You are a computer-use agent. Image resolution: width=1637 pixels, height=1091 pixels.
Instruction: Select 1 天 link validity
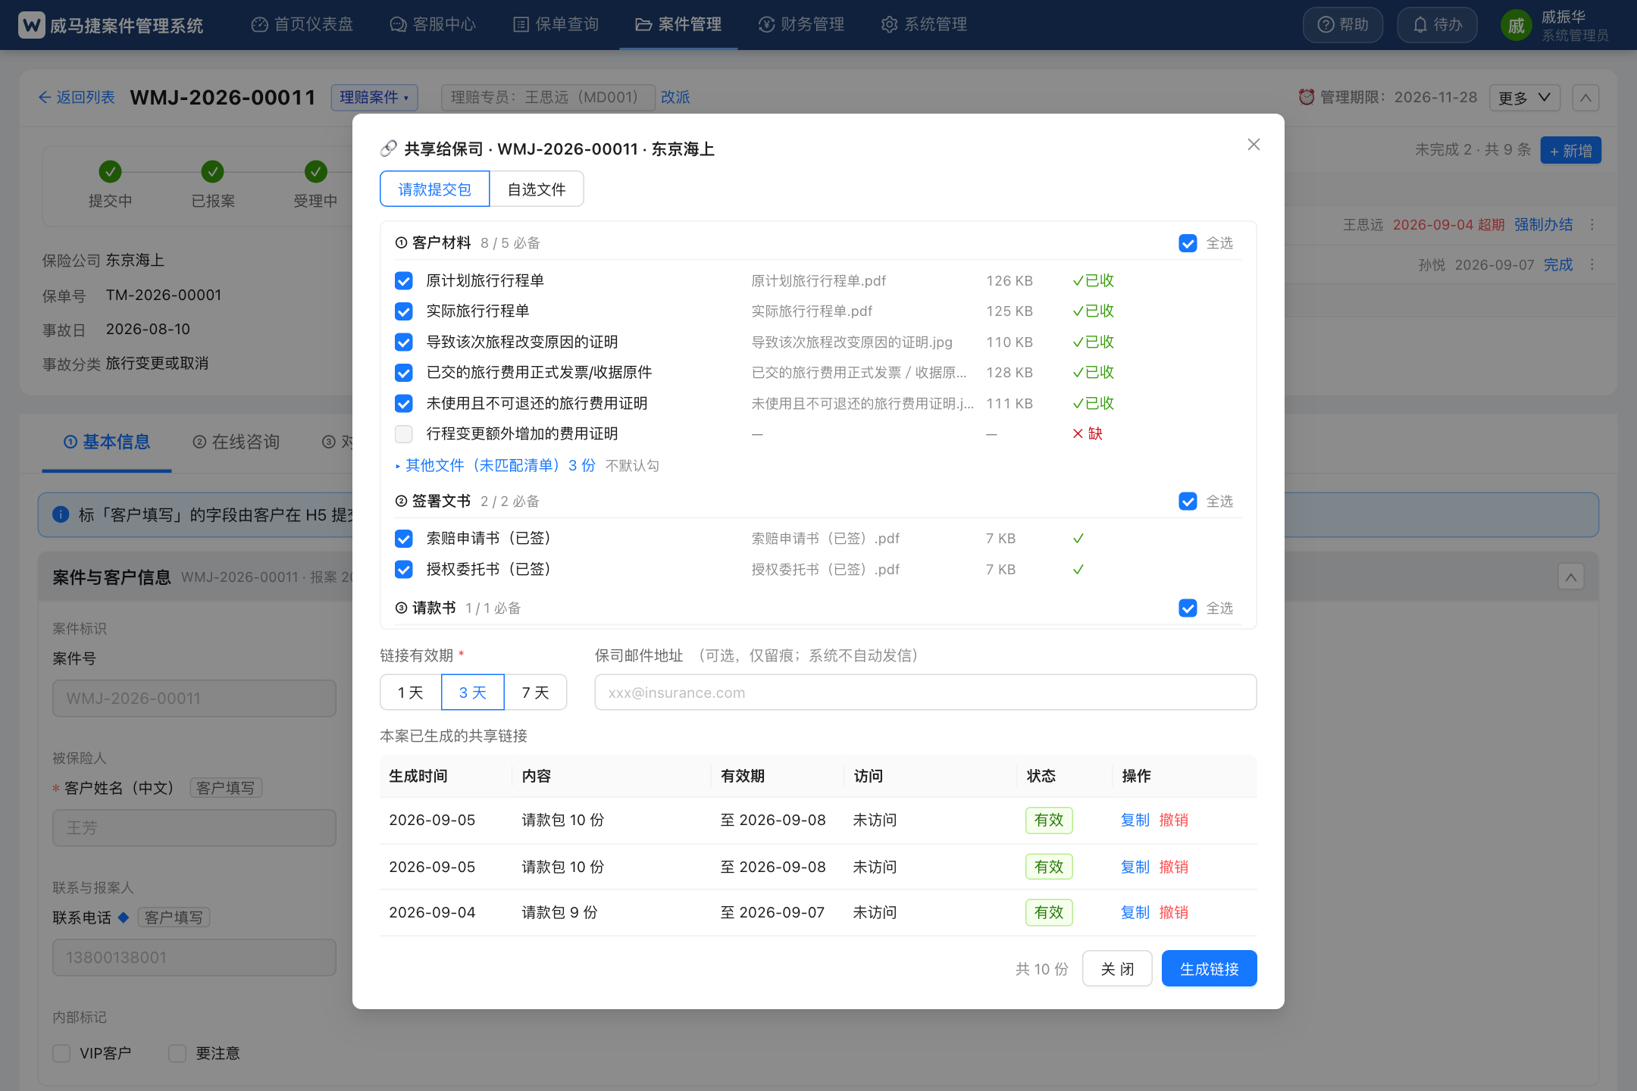pos(410,692)
